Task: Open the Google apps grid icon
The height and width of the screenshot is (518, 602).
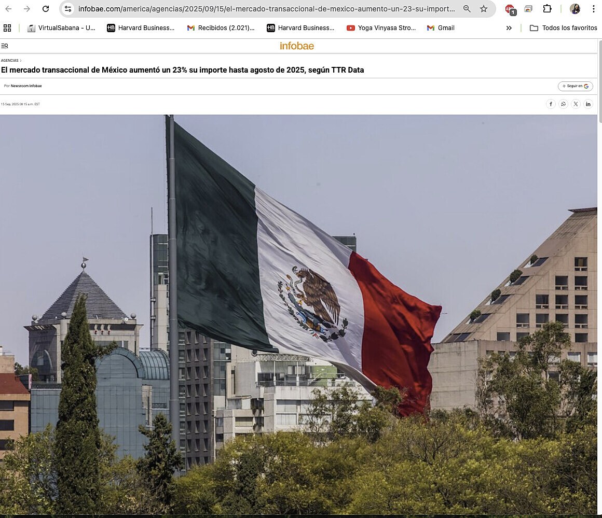Action: (x=7, y=27)
